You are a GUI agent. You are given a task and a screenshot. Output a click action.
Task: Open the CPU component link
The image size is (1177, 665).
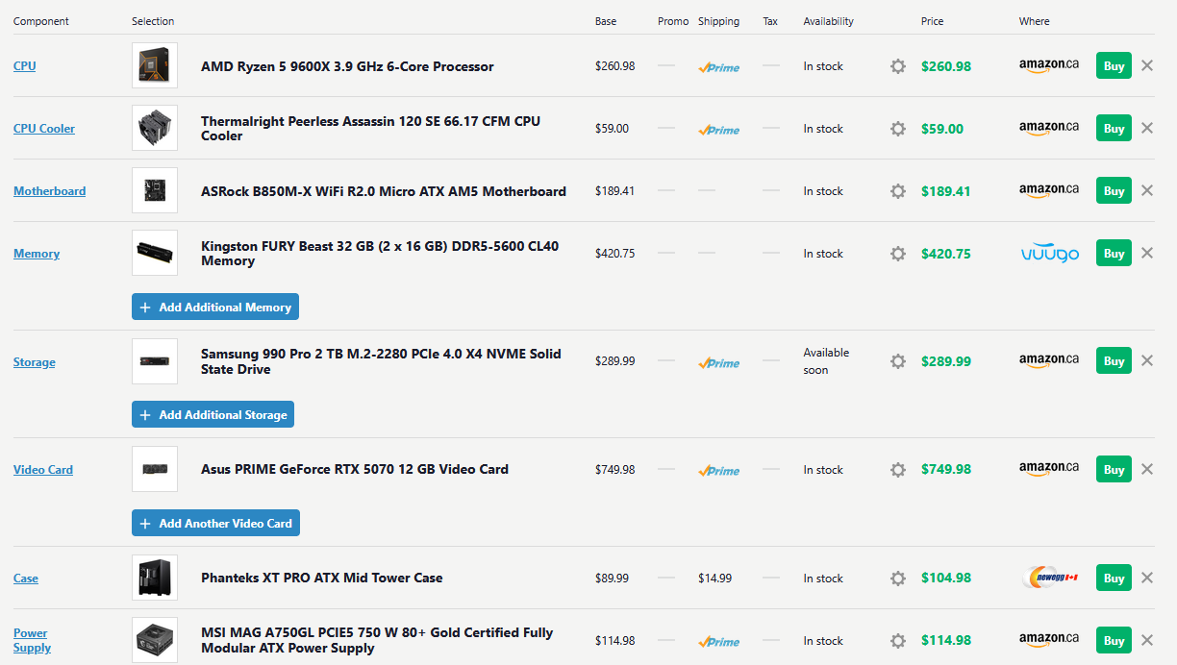(25, 66)
